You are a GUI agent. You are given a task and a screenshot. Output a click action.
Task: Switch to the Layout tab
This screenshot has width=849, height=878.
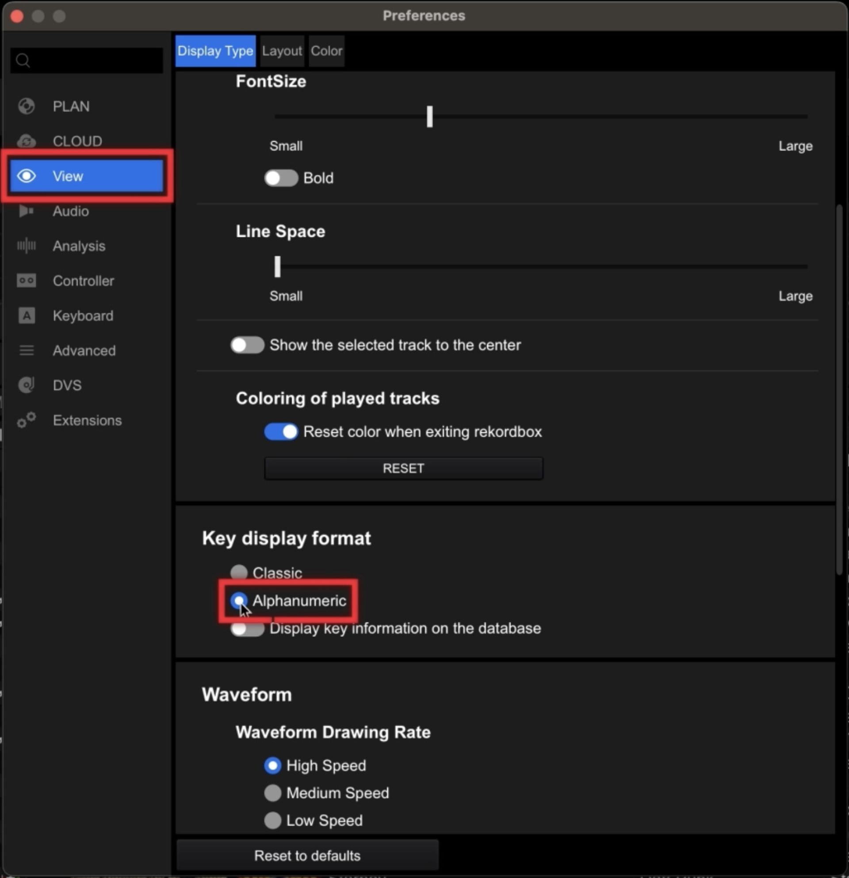point(282,50)
